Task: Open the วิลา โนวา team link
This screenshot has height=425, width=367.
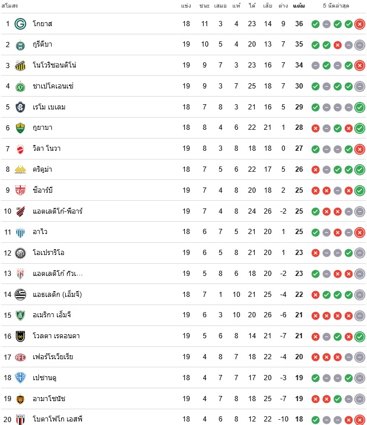Action: click(47, 148)
